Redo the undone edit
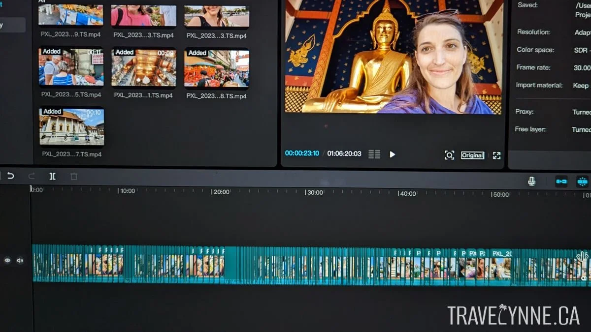 pyautogui.click(x=32, y=176)
